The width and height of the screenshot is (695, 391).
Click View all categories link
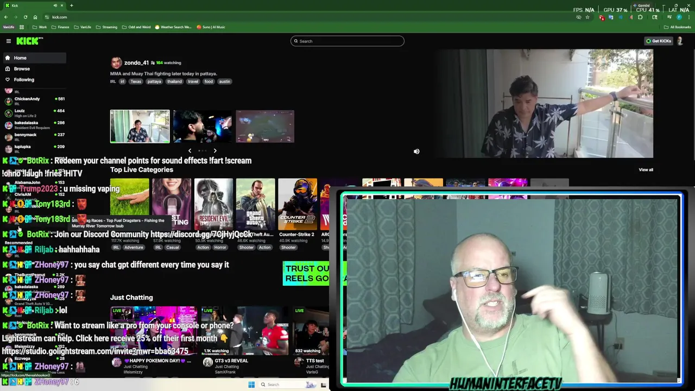646,170
